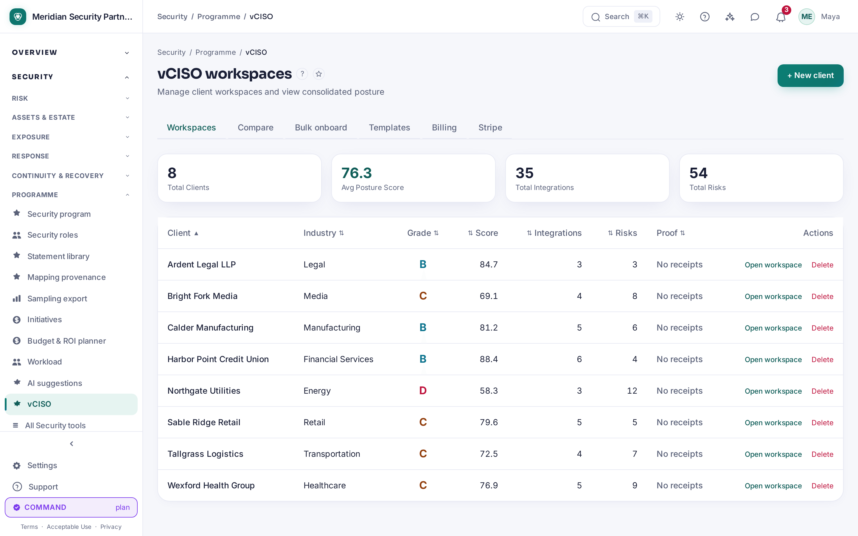The height and width of the screenshot is (536, 858).
Task: Click the Meridian Security Partners logo icon
Action: click(18, 17)
